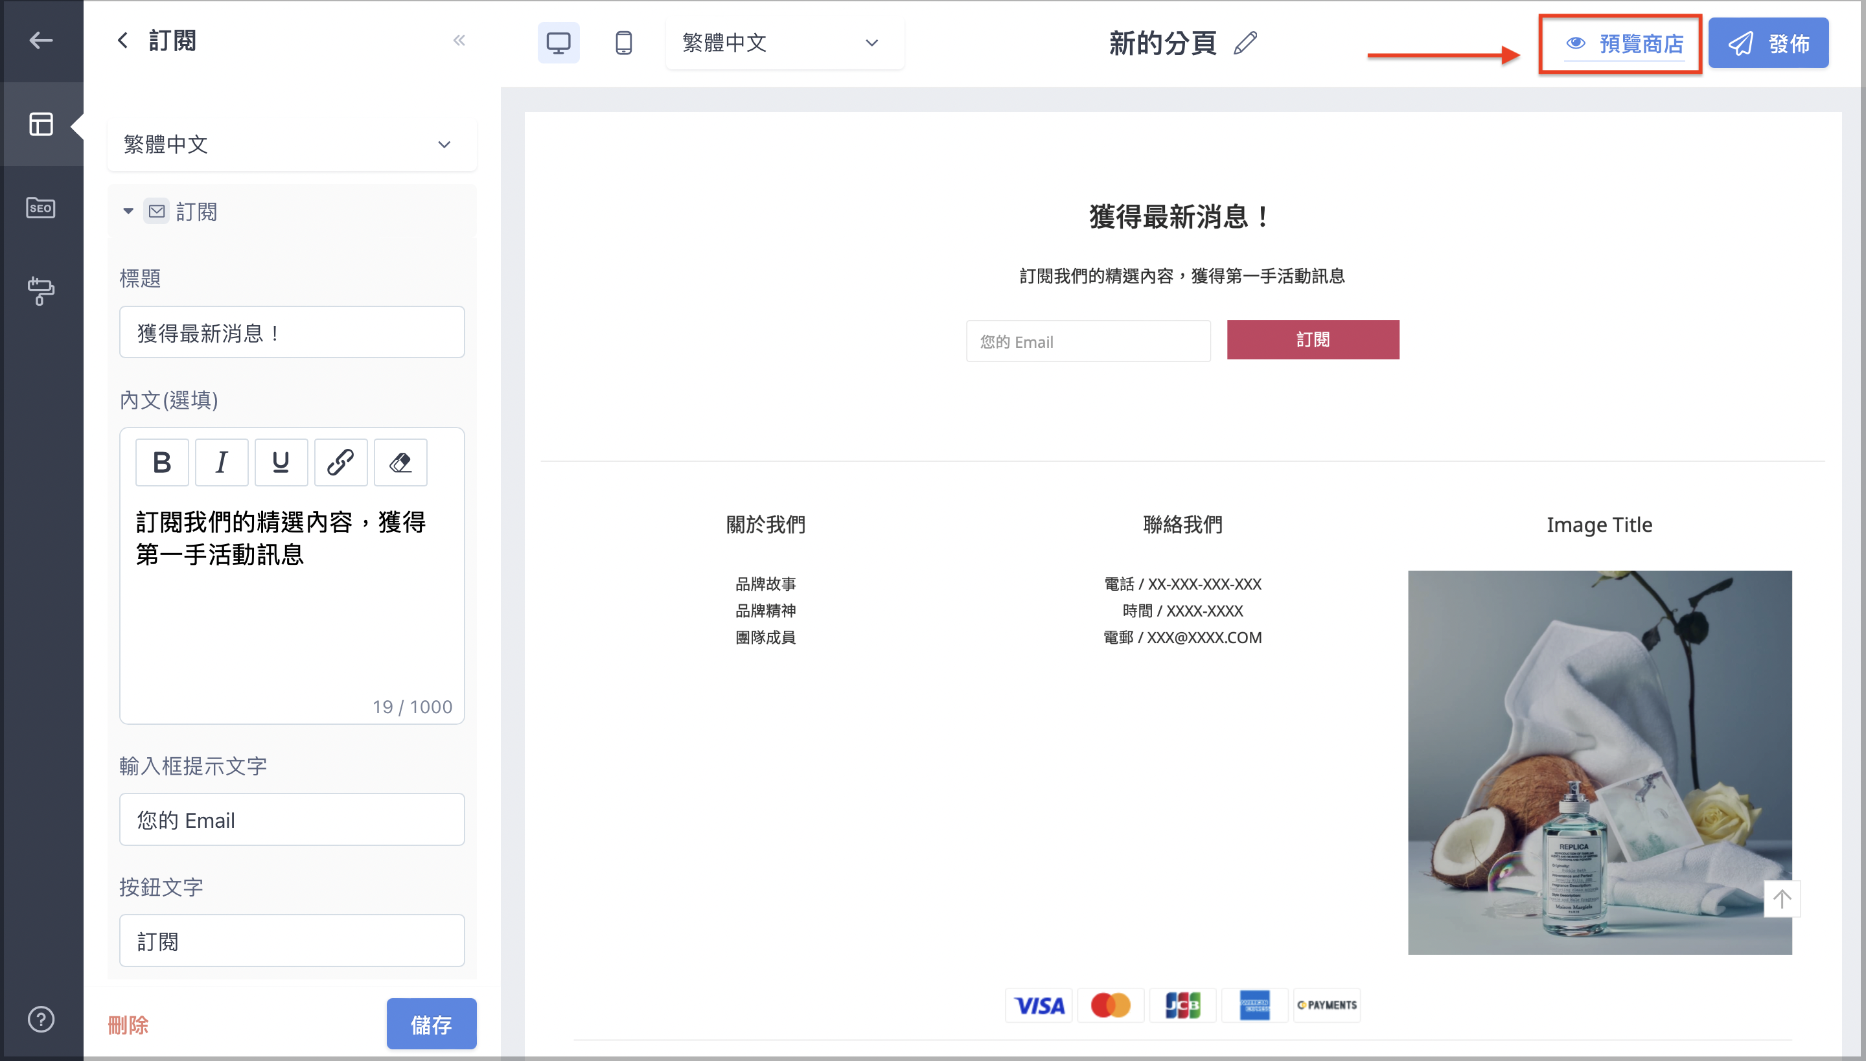The height and width of the screenshot is (1061, 1866).
Task: Open the SEO settings icon
Action: (41, 209)
